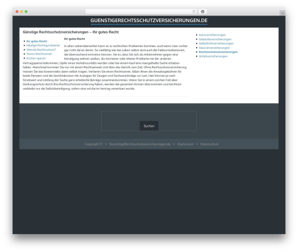Go to 'Wieviel Rechtsschutz?' section
The height and width of the screenshot is (252, 298).
click(41, 49)
